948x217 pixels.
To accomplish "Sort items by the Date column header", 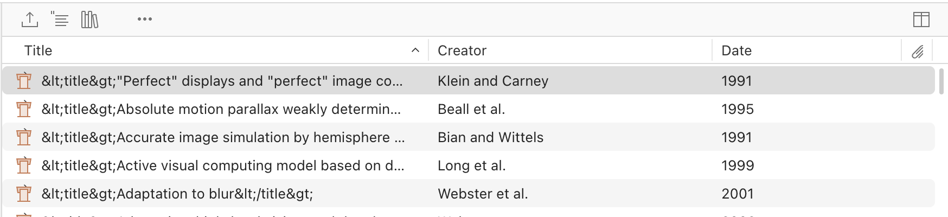I will point(736,50).
